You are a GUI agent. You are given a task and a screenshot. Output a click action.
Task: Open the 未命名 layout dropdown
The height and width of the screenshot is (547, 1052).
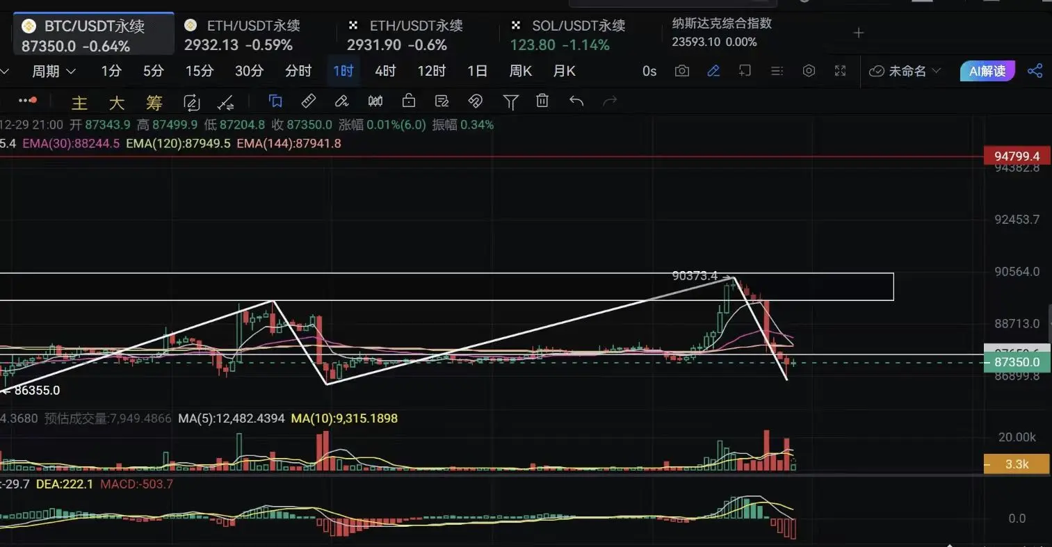point(905,71)
